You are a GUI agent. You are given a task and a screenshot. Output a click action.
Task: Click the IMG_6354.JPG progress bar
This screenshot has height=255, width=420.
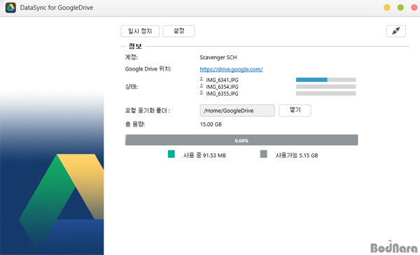[x=326, y=87]
